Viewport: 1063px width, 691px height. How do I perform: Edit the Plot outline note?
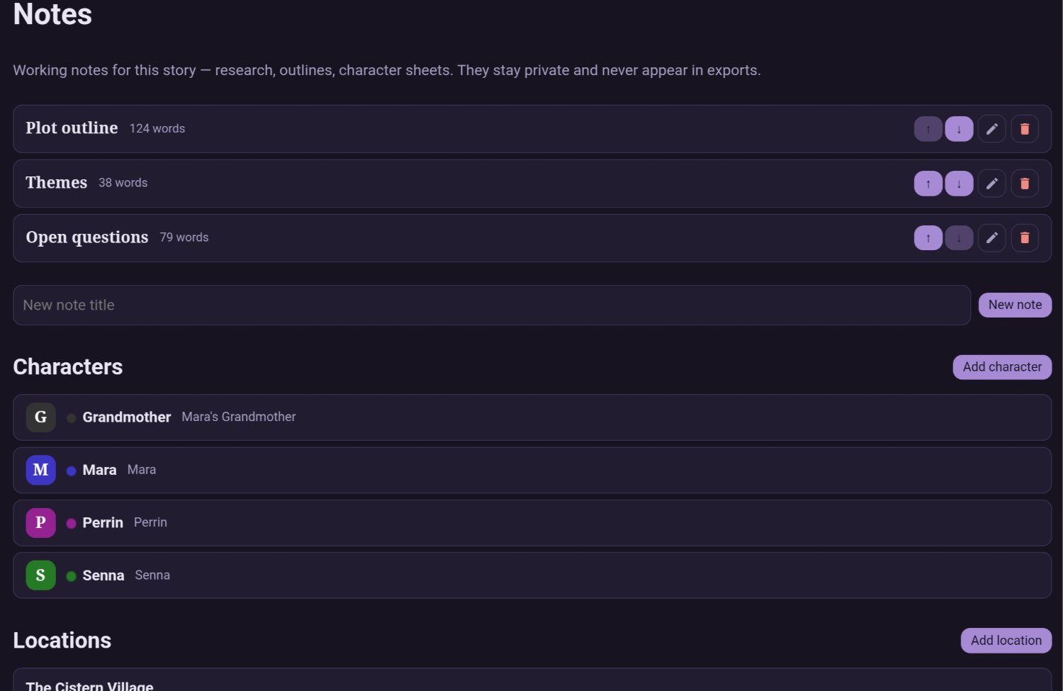pos(991,129)
